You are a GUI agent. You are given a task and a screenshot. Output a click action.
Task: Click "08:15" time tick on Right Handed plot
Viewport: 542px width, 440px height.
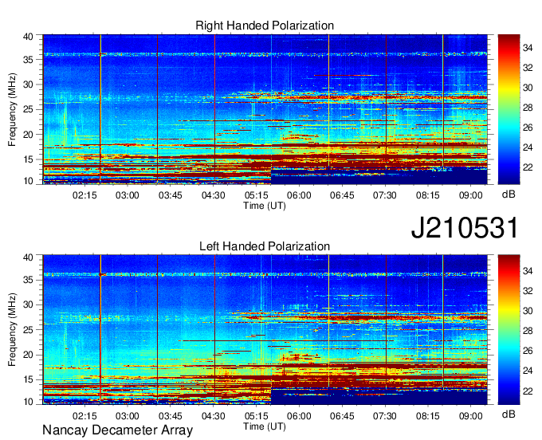click(x=427, y=195)
